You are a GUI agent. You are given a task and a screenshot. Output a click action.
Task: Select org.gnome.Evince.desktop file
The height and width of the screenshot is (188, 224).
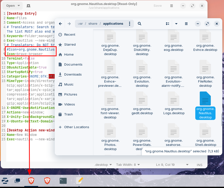pyautogui.click(x=205, y=41)
